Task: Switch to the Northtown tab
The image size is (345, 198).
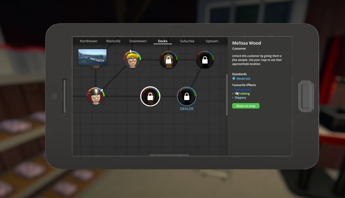Action: point(89,41)
